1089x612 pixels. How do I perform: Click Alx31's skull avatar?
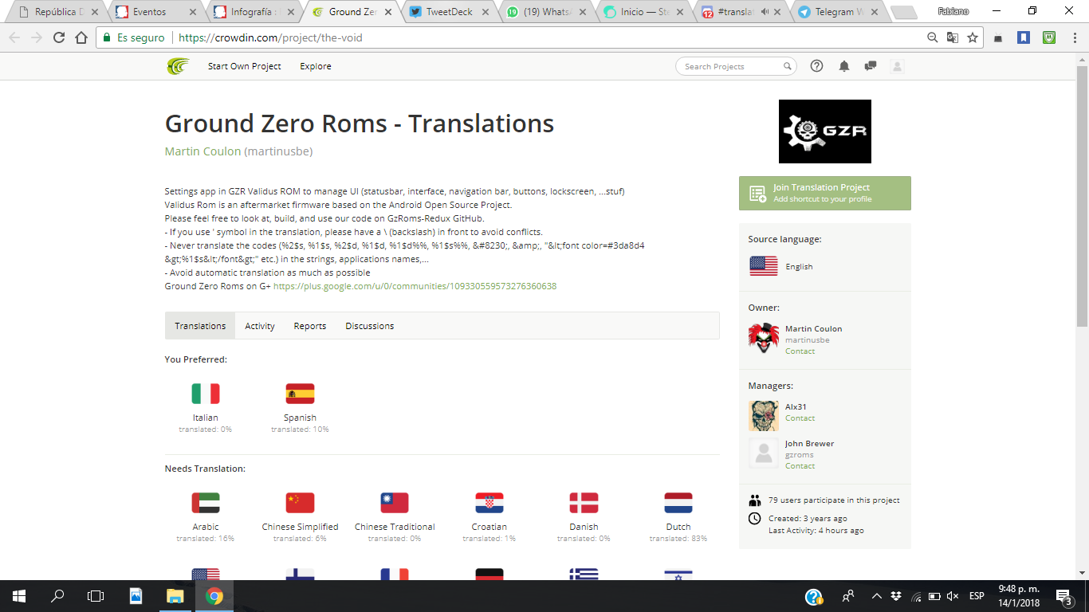click(x=764, y=416)
